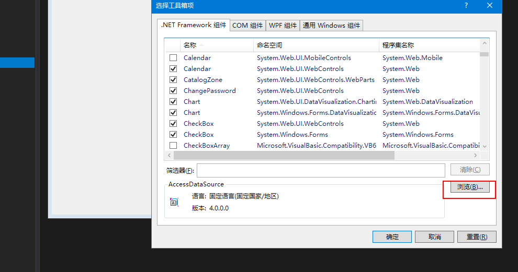Click the System.Web.UI.WebControls.WebParts namespace cell
Image resolution: width=518 pixels, height=272 pixels.
point(316,79)
